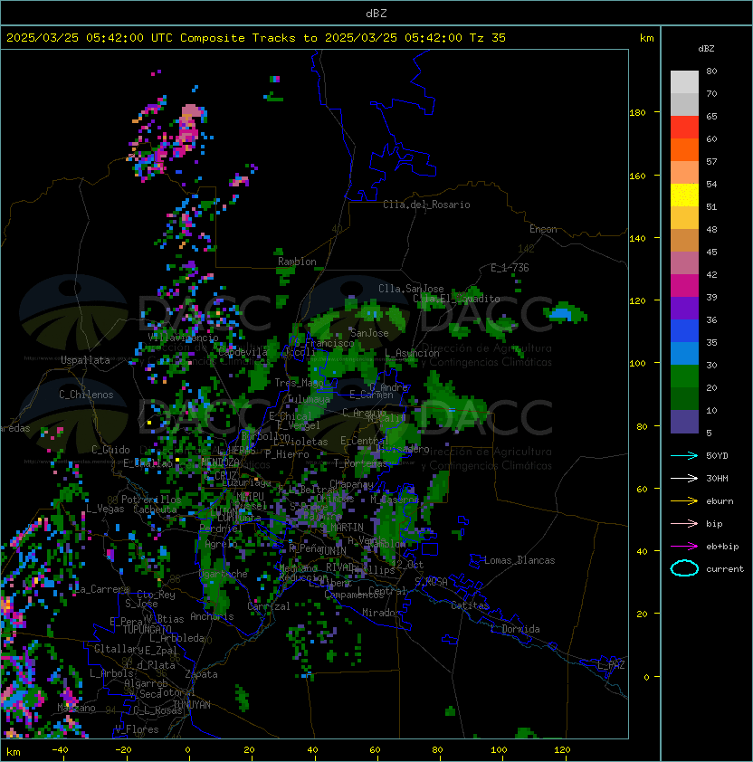Click the 'km' label at top-right of map
753x762 pixels.
pos(646,38)
